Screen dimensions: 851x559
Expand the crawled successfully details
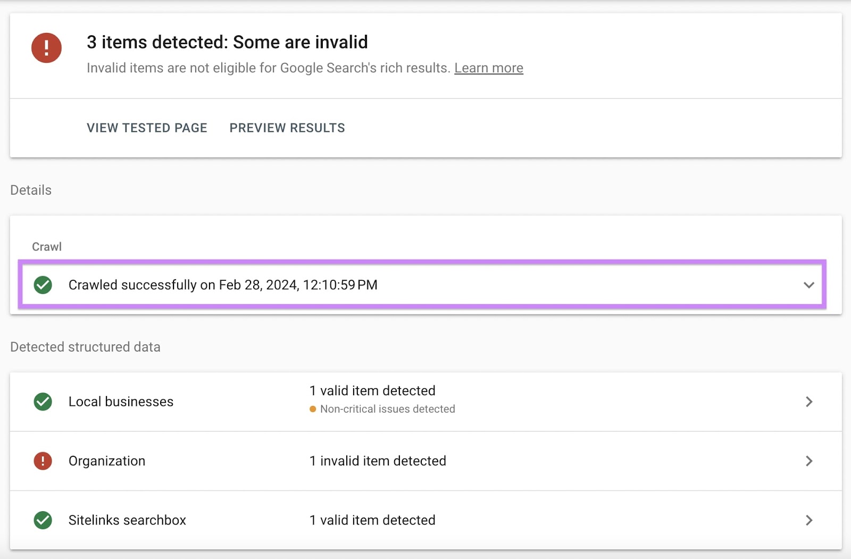809,285
